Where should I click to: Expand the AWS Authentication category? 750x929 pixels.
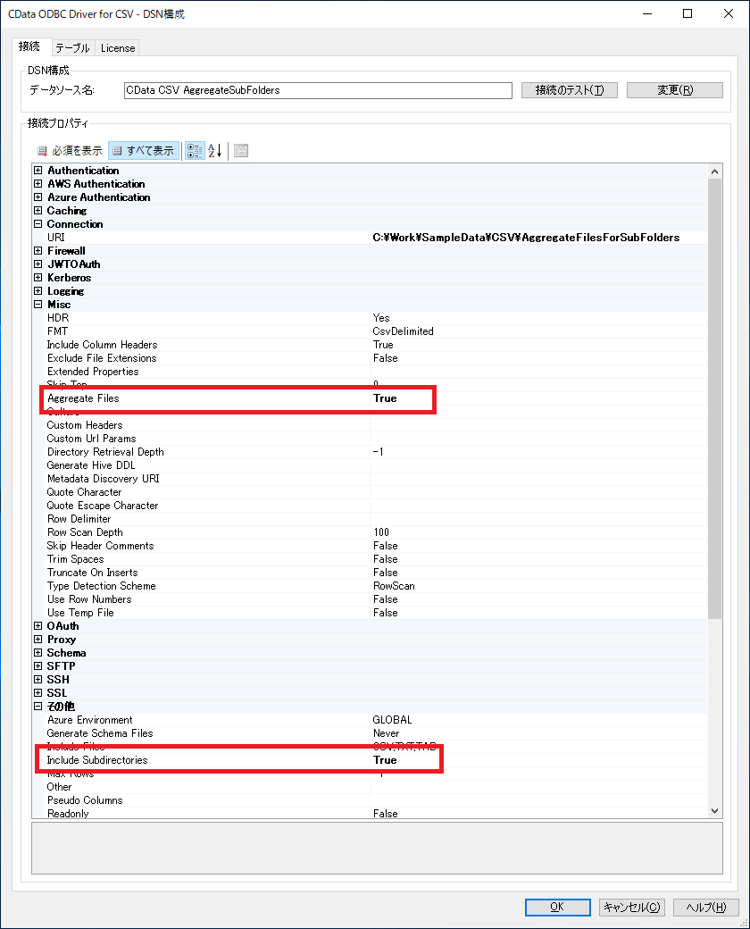(37, 184)
